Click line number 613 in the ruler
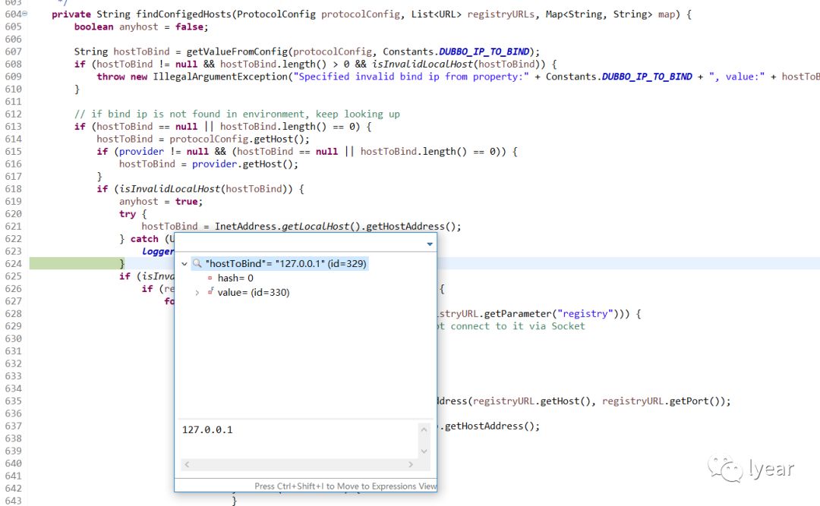Viewport: 820px width, 506px height. coord(14,127)
